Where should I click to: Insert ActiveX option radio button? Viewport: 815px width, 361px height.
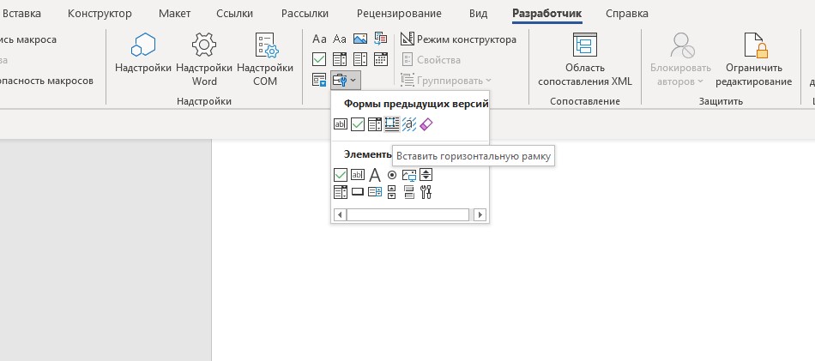click(x=392, y=175)
